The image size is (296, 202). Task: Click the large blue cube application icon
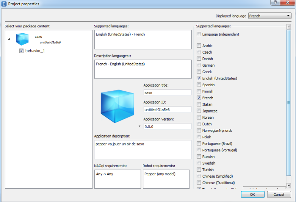[x=117, y=106]
